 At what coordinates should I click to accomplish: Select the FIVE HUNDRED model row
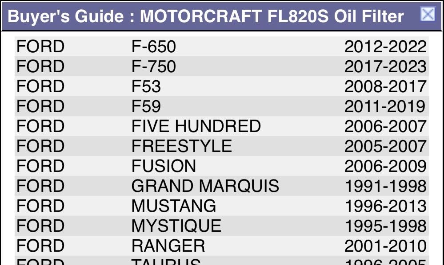(196, 126)
